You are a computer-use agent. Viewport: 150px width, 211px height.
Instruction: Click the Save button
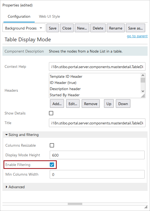tap(53, 28)
